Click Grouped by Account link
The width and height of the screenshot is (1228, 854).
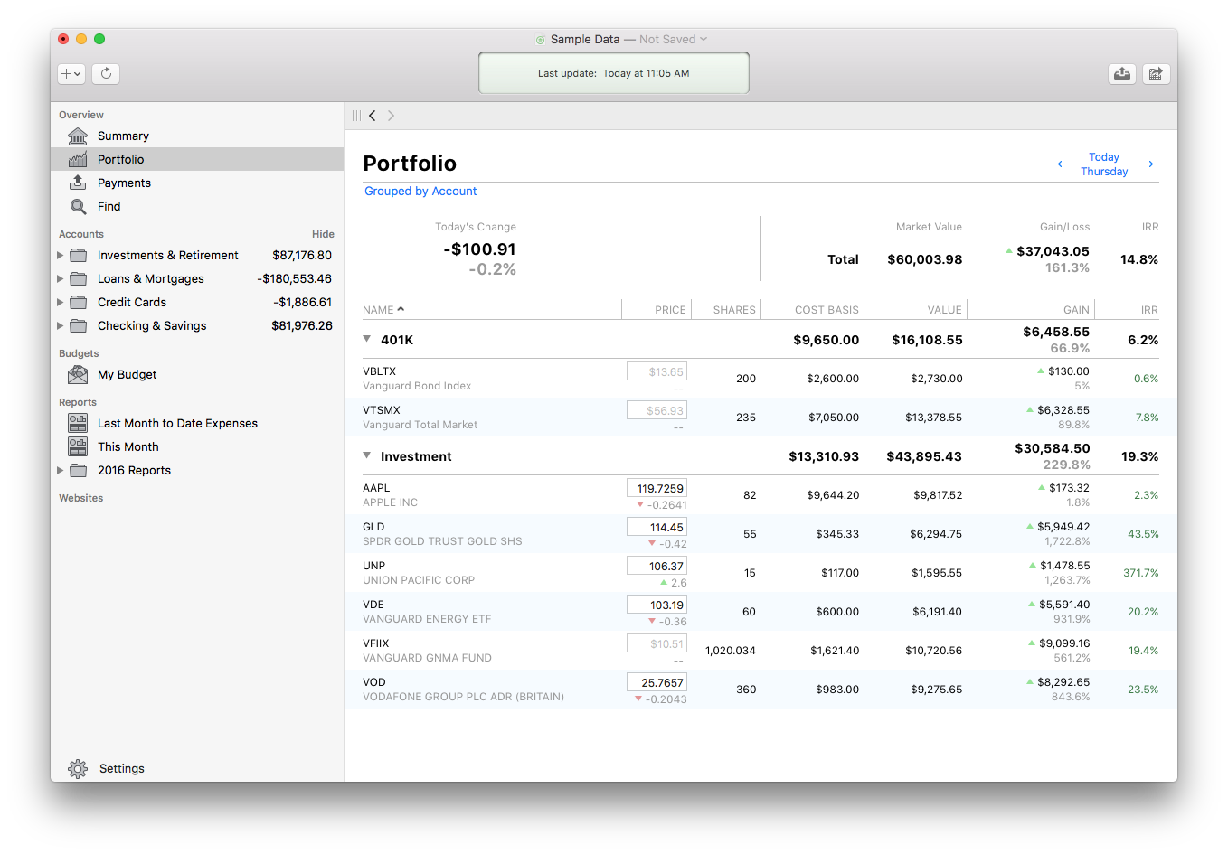pyautogui.click(x=420, y=191)
